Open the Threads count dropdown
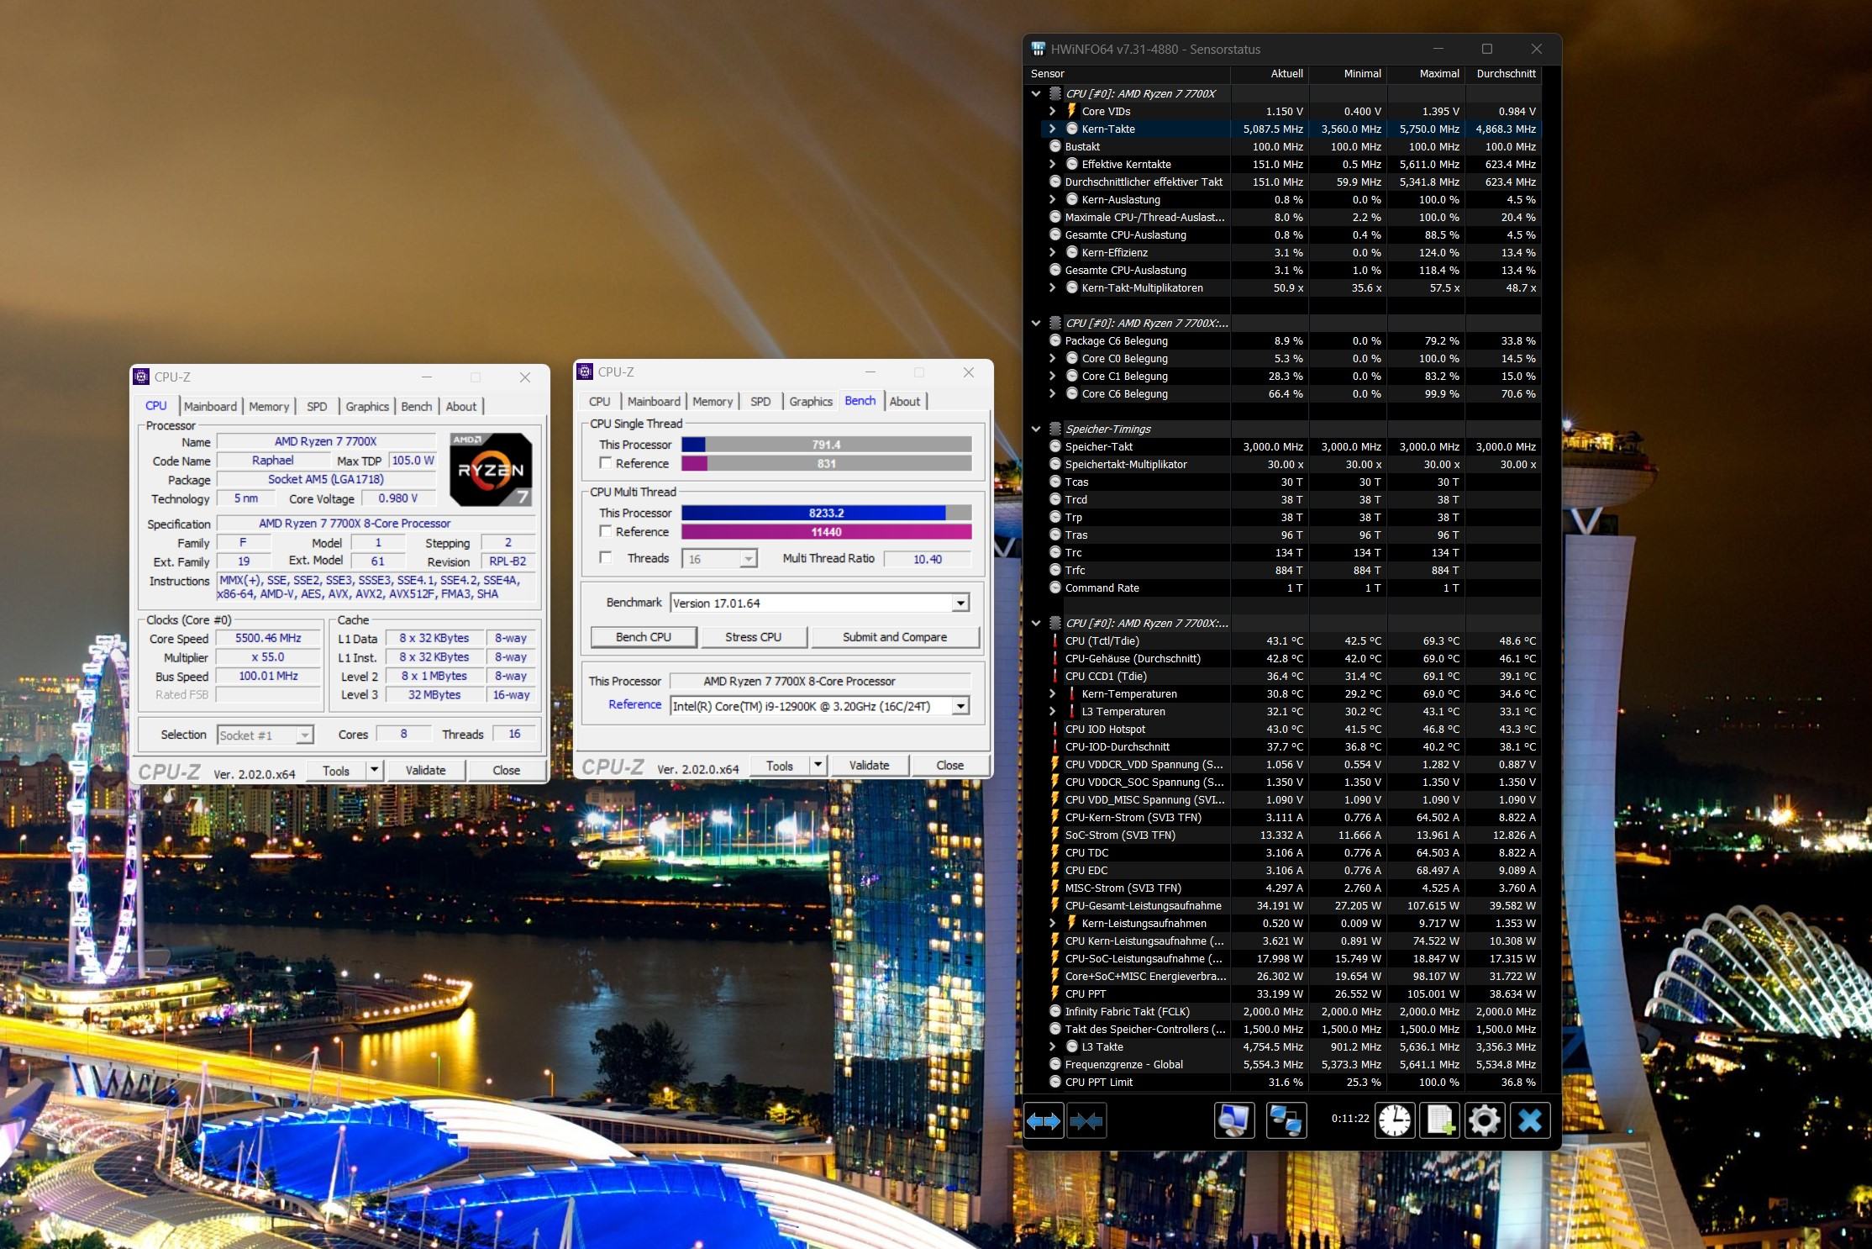The width and height of the screenshot is (1872, 1249). (x=749, y=559)
